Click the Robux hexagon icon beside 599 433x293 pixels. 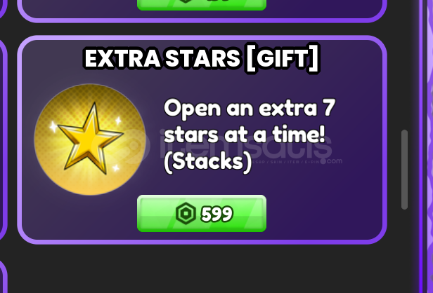click(186, 213)
